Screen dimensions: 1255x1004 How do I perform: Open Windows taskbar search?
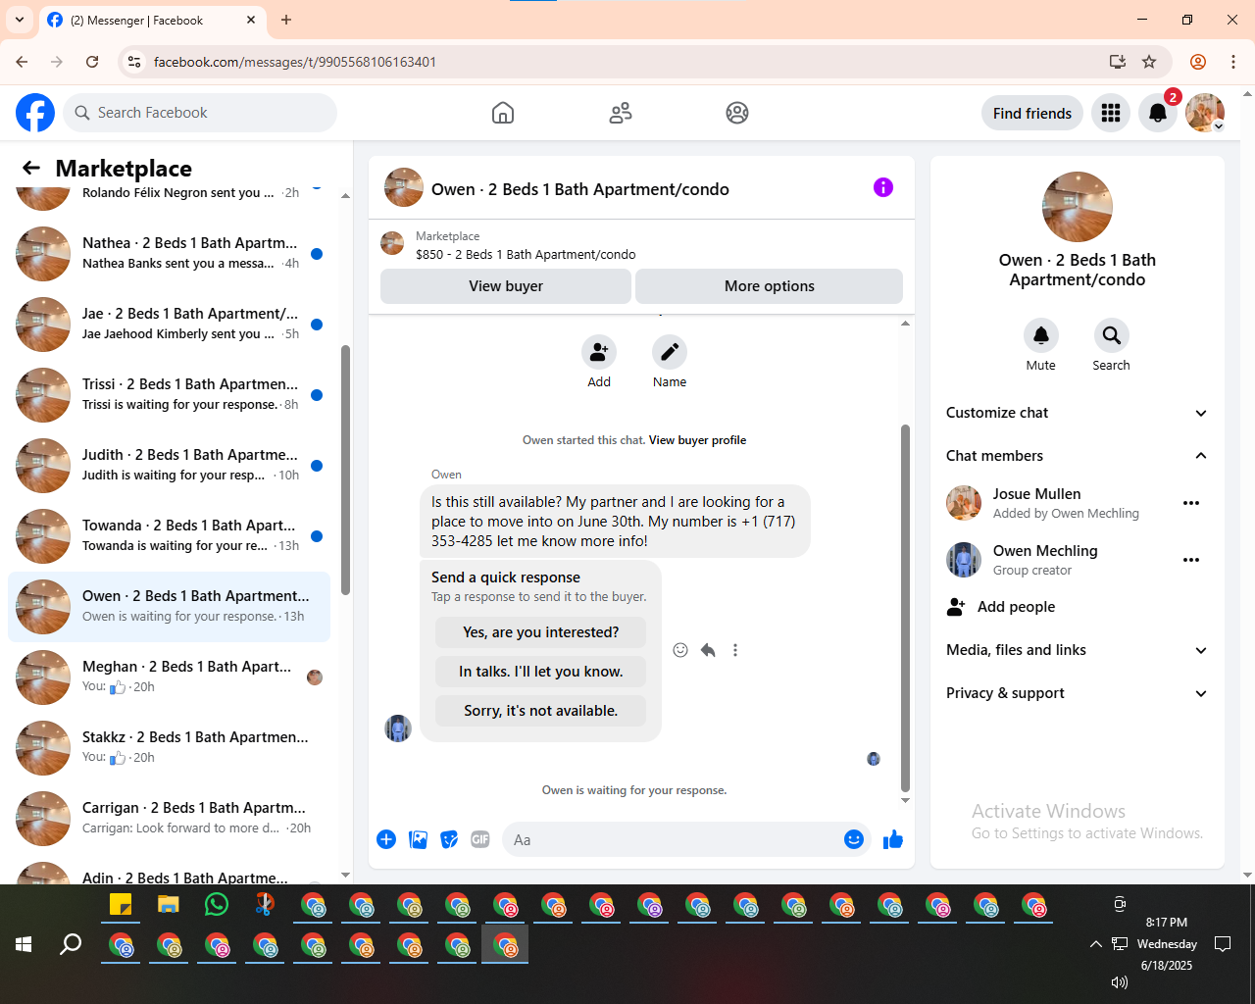click(71, 944)
